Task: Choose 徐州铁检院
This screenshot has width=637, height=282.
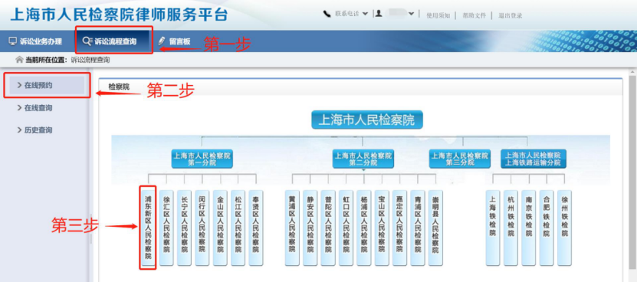Action: click(x=564, y=228)
